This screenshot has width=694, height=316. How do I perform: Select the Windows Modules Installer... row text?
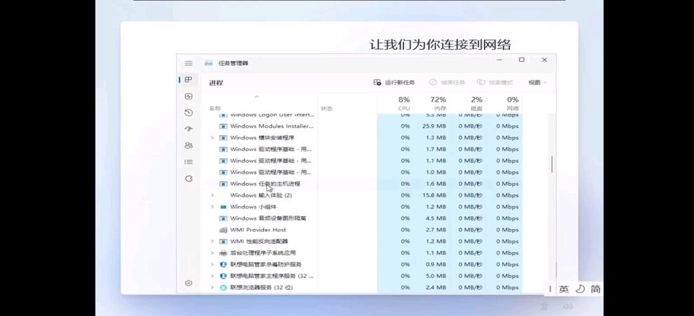(x=272, y=126)
